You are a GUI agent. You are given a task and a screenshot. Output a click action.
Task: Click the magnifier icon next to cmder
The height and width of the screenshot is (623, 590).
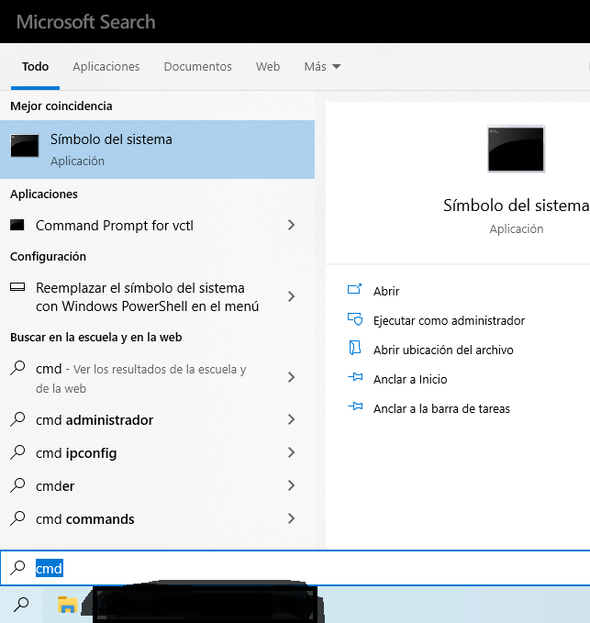pos(17,485)
